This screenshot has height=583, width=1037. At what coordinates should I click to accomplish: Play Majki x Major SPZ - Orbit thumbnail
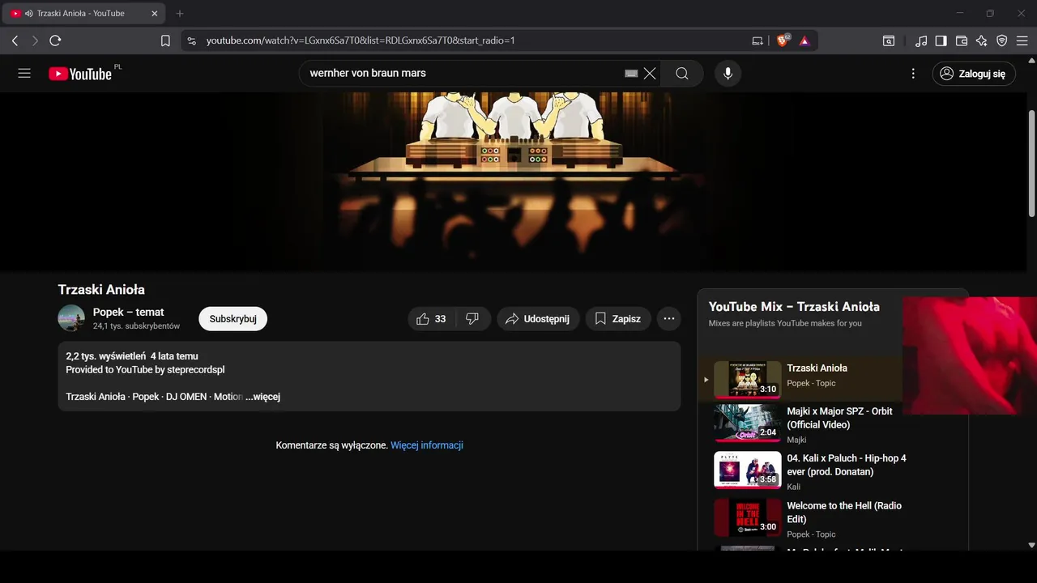[747, 423]
